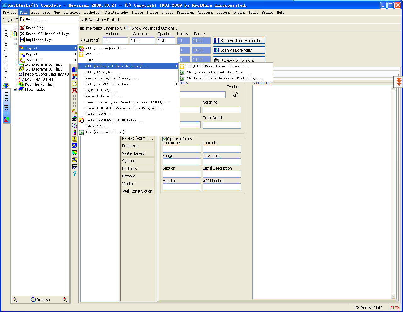Open the Water Levels data tab
Viewport: 403px width, 312px height.
[138, 153]
